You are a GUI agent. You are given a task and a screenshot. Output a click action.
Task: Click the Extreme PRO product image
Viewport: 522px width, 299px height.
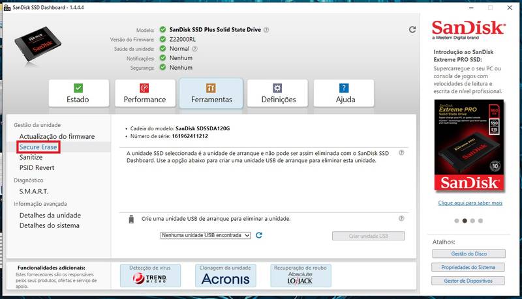[x=468, y=145]
